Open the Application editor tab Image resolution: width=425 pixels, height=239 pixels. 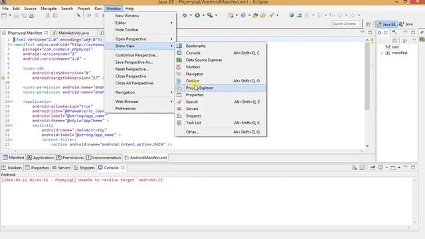click(40, 157)
